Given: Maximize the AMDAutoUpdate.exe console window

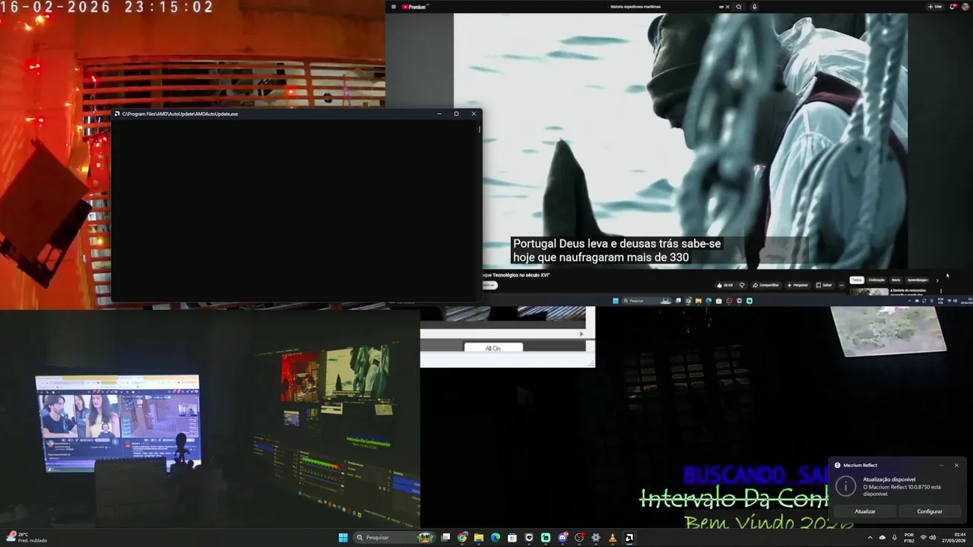Looking at the screenshot, I should click(456, 114).
